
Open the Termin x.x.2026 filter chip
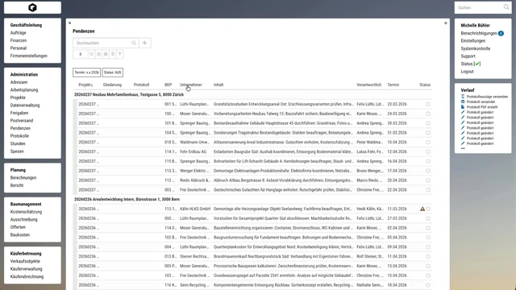86,72
